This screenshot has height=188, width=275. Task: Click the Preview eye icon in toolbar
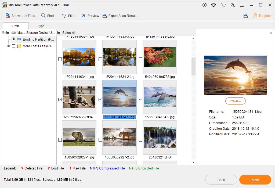tap(84, 16)
